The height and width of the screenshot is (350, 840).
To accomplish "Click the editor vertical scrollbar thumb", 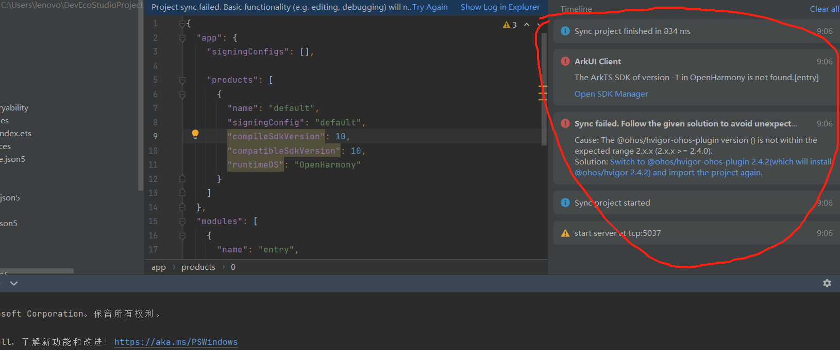I will tap(543, 88).
